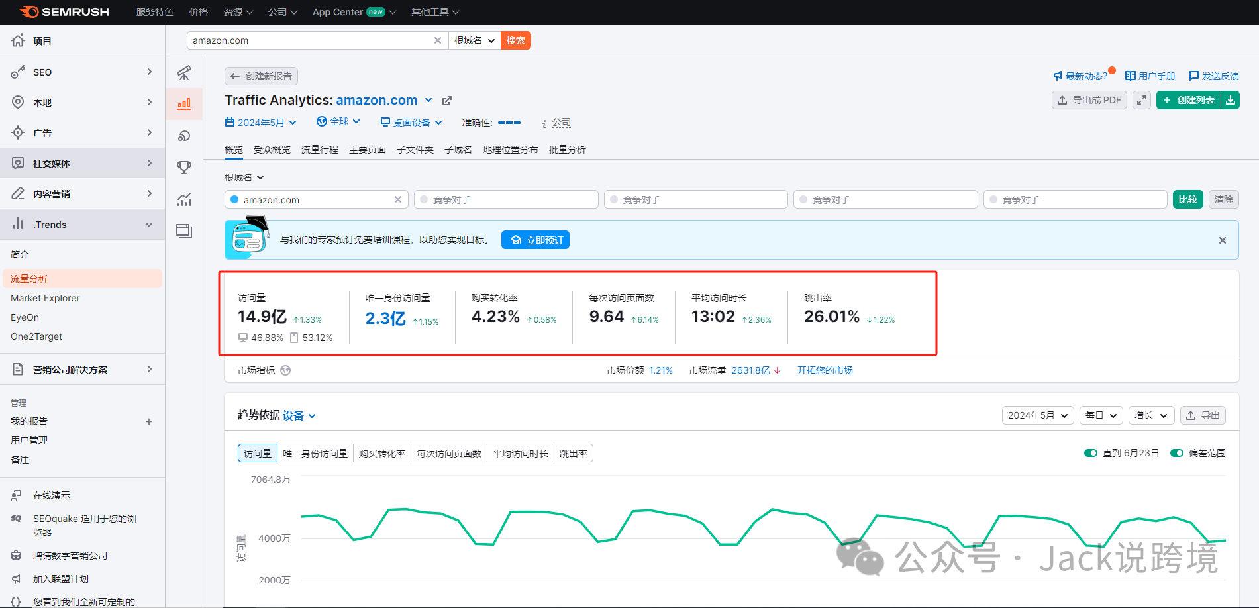
Task: Click the orange 搜索 button
Action: [x=516, y=40]
